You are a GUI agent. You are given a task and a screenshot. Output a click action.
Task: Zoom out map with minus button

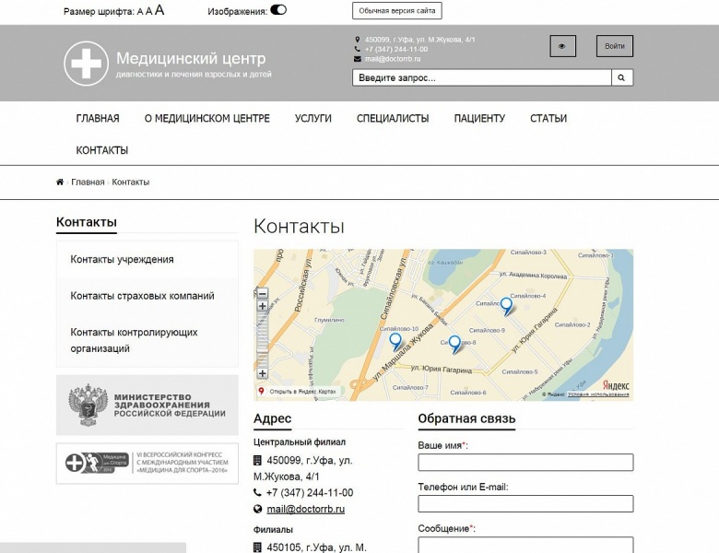263,294
